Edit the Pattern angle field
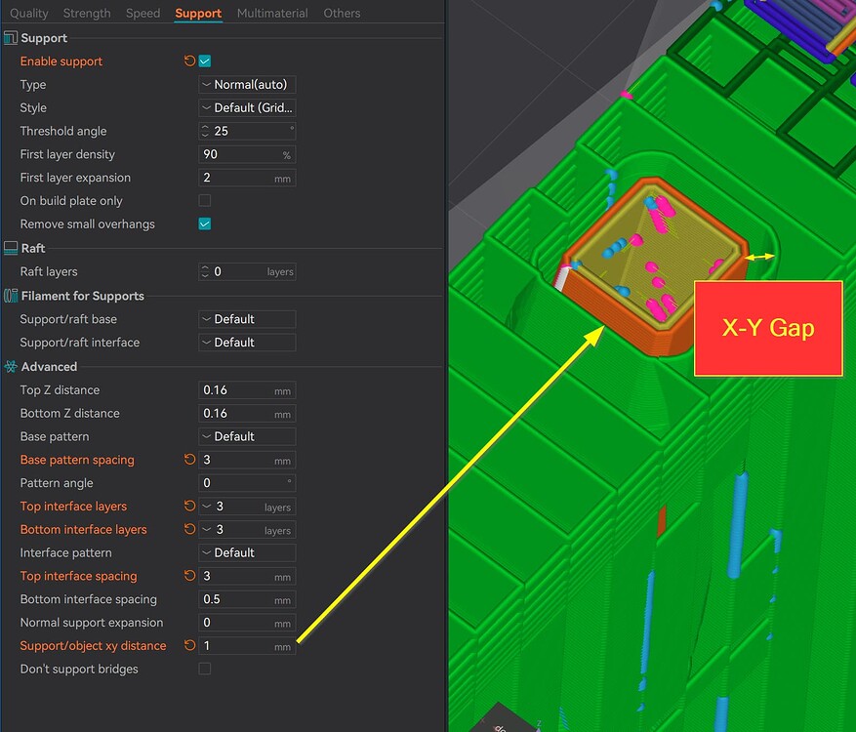 coord(247,482)
